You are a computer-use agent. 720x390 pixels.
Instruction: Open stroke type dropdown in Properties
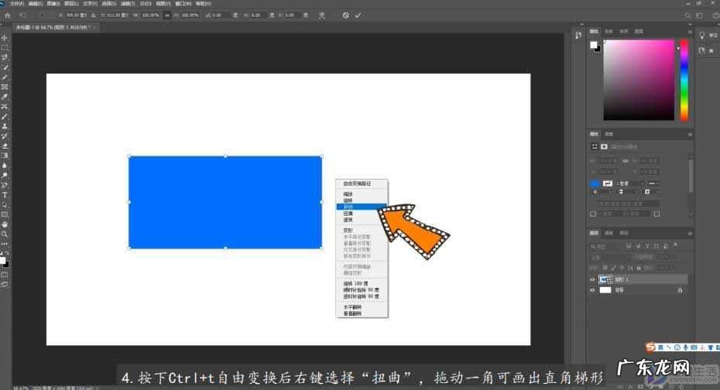tap(653, 183)
